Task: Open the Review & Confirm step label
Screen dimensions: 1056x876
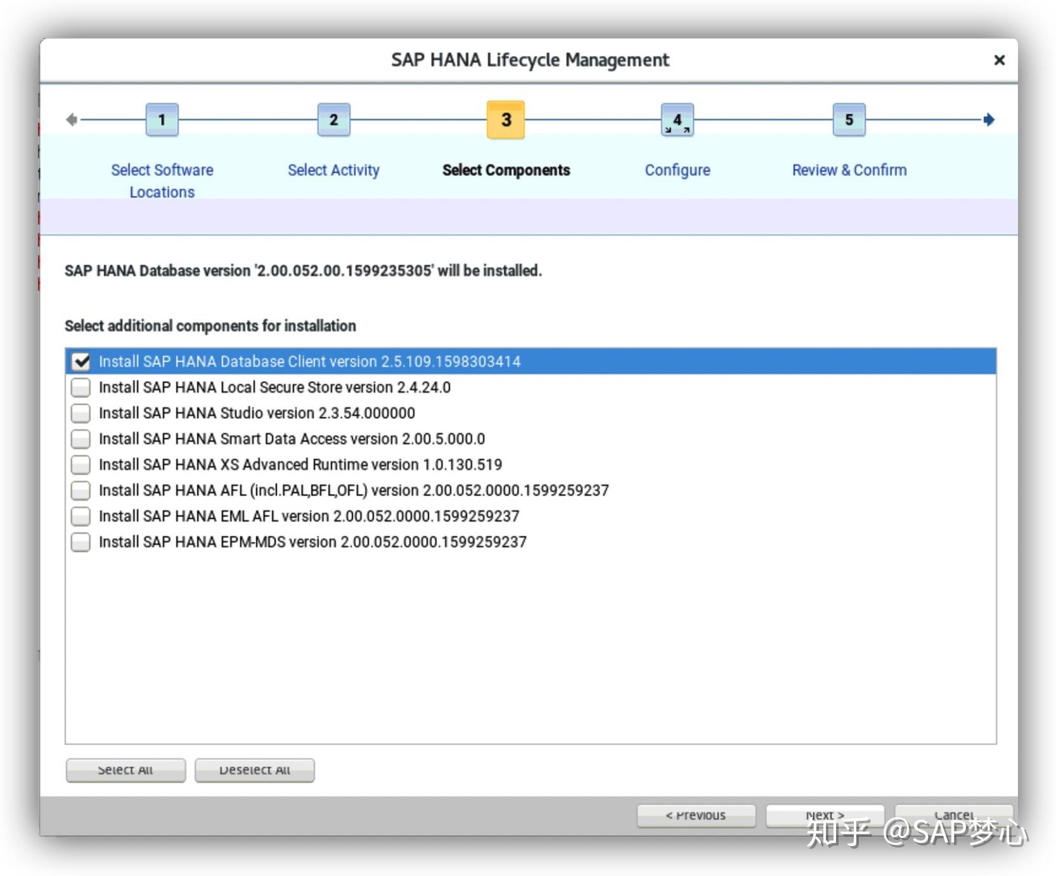Action: (849, 170)
